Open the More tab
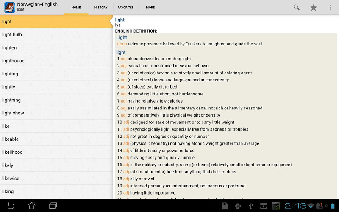 pyautogui.click(x=150, y=8)
